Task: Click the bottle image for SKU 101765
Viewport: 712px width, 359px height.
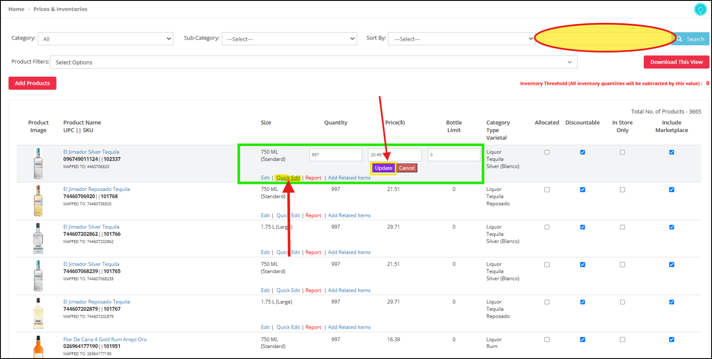Action: tap(38, 276)
